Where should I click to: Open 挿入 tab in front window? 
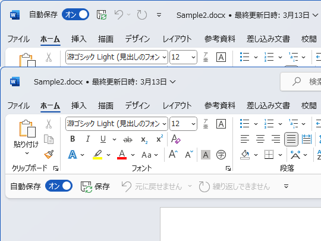[79, 106]
